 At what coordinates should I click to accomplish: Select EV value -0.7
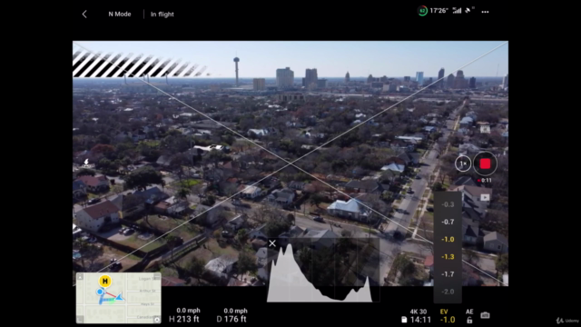(448, 222)
